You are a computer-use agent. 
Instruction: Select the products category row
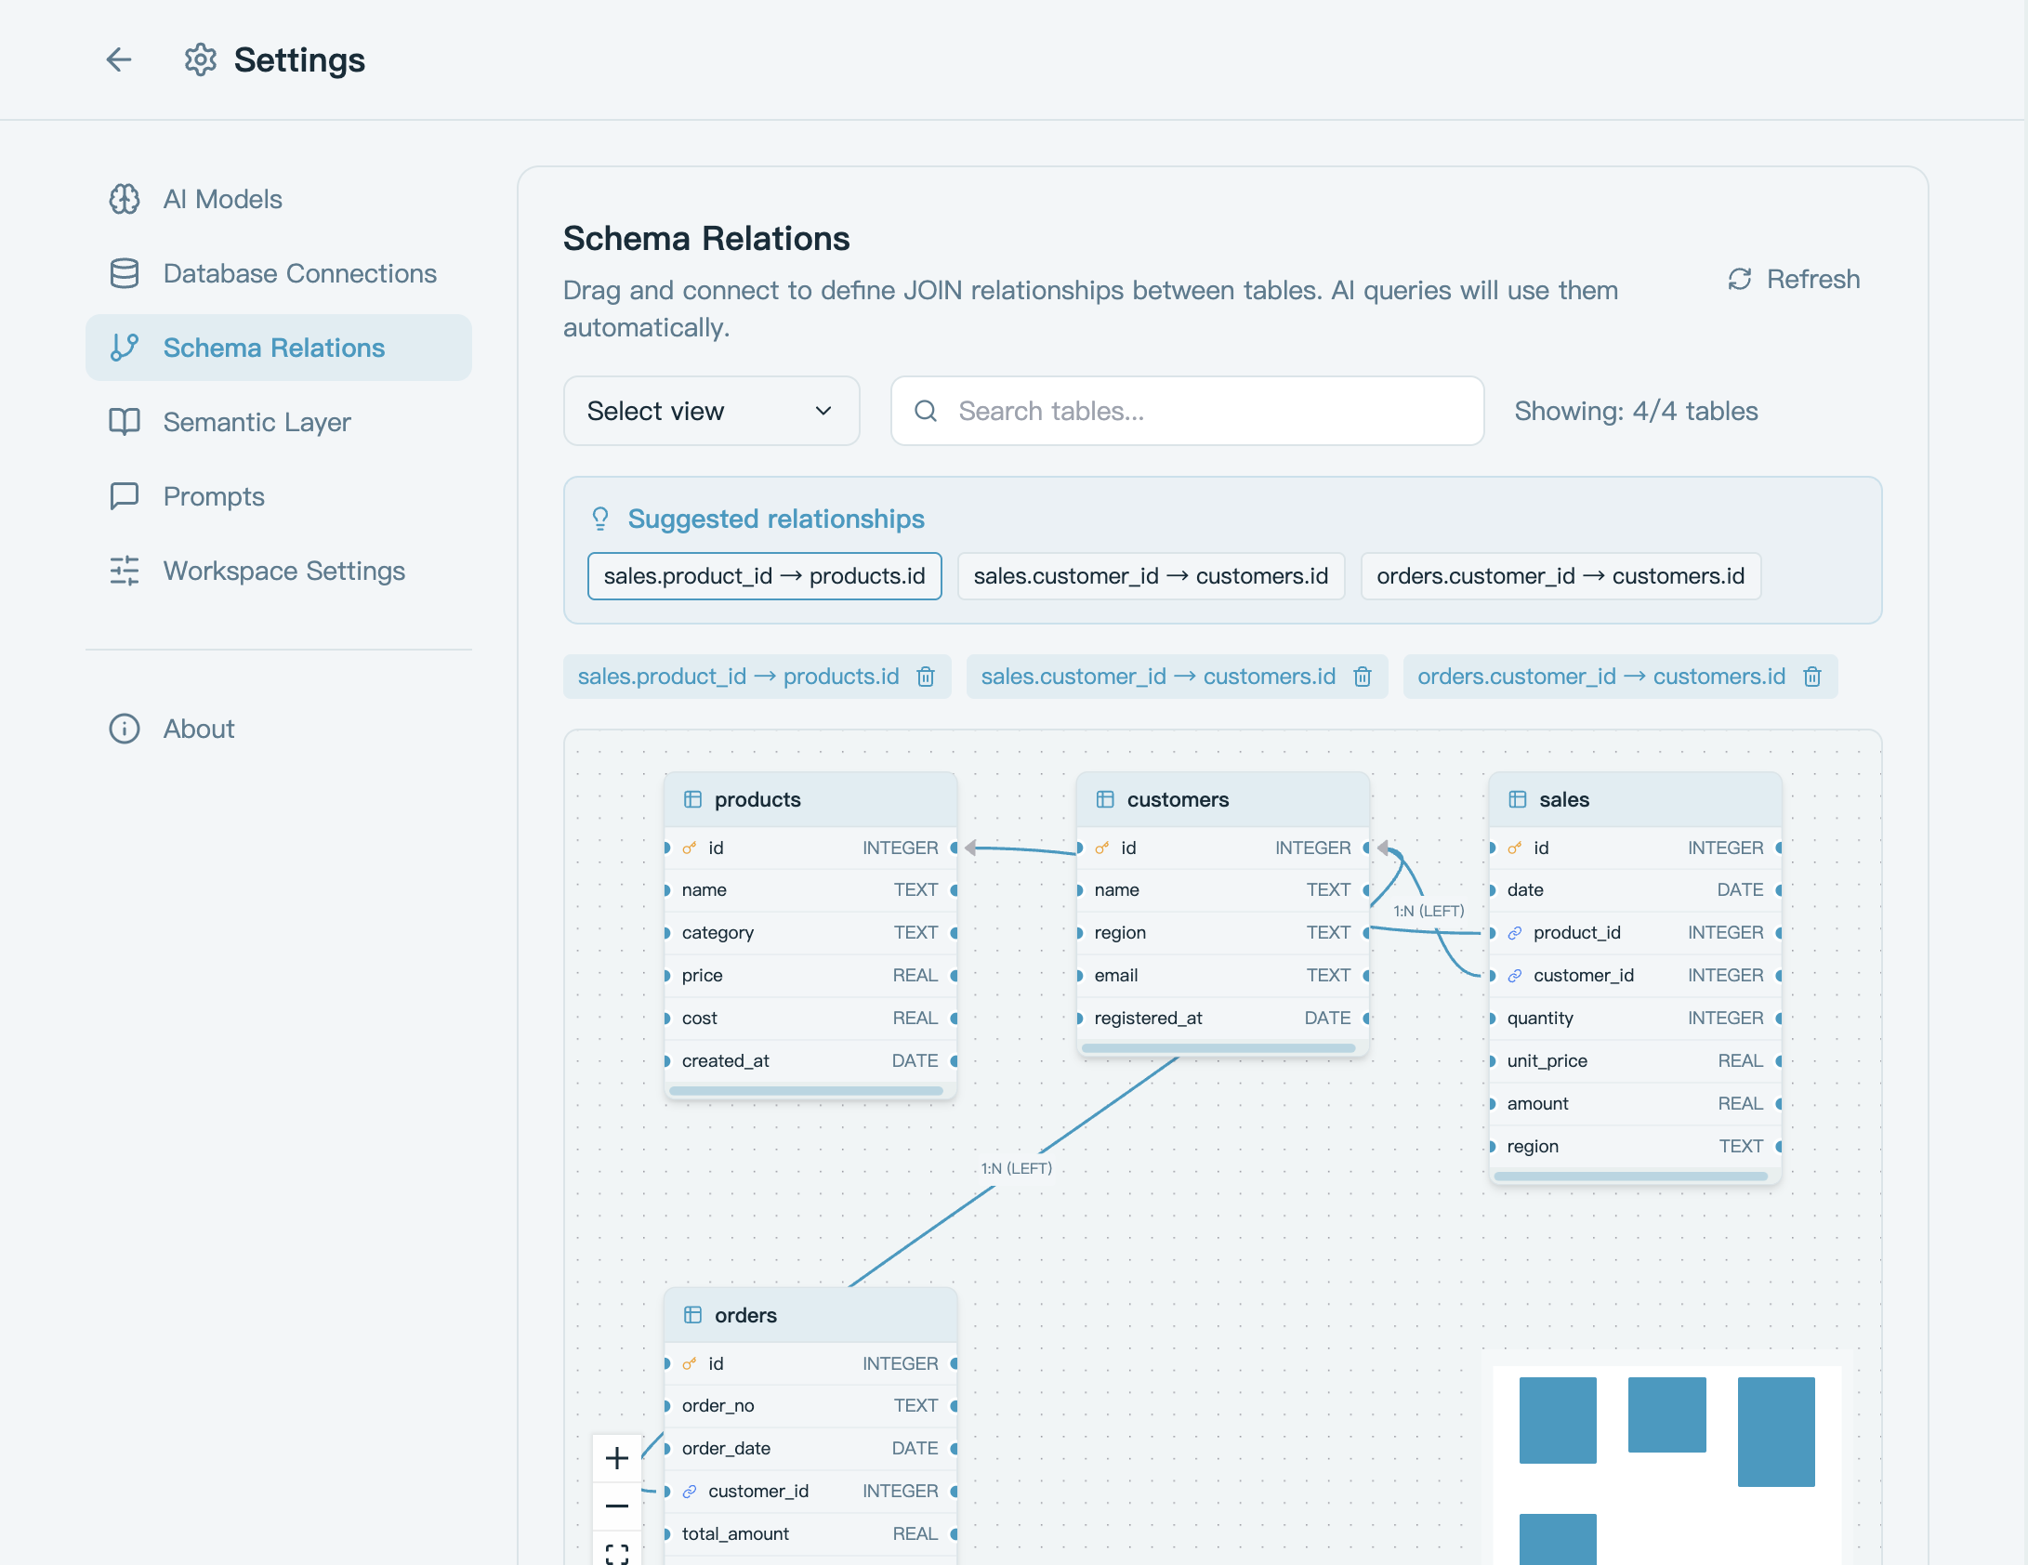[x=810, y=933]
